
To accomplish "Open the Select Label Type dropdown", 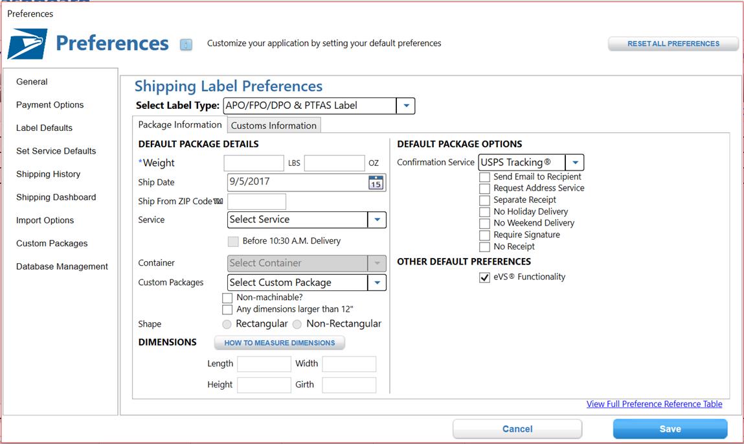I will tap(406, 106).
